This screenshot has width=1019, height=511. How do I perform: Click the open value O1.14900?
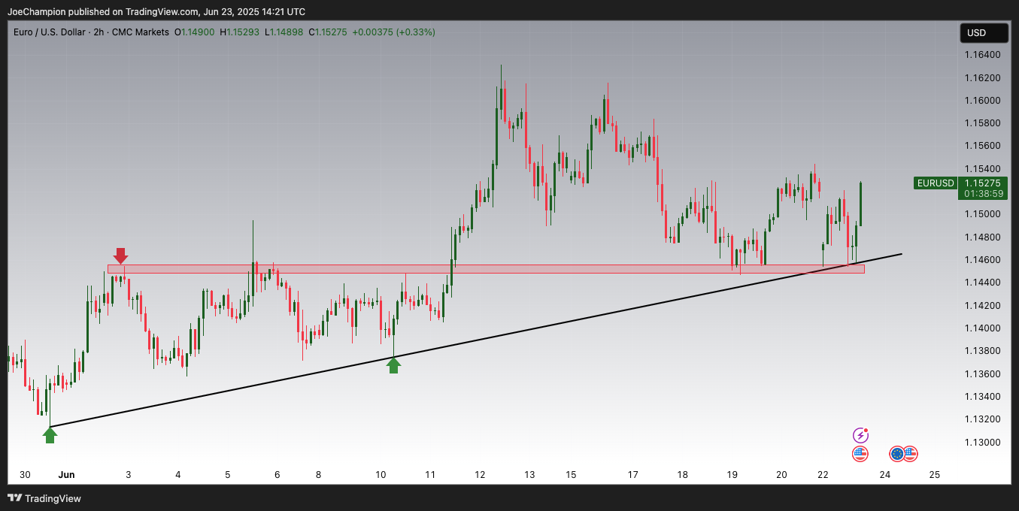195,32
